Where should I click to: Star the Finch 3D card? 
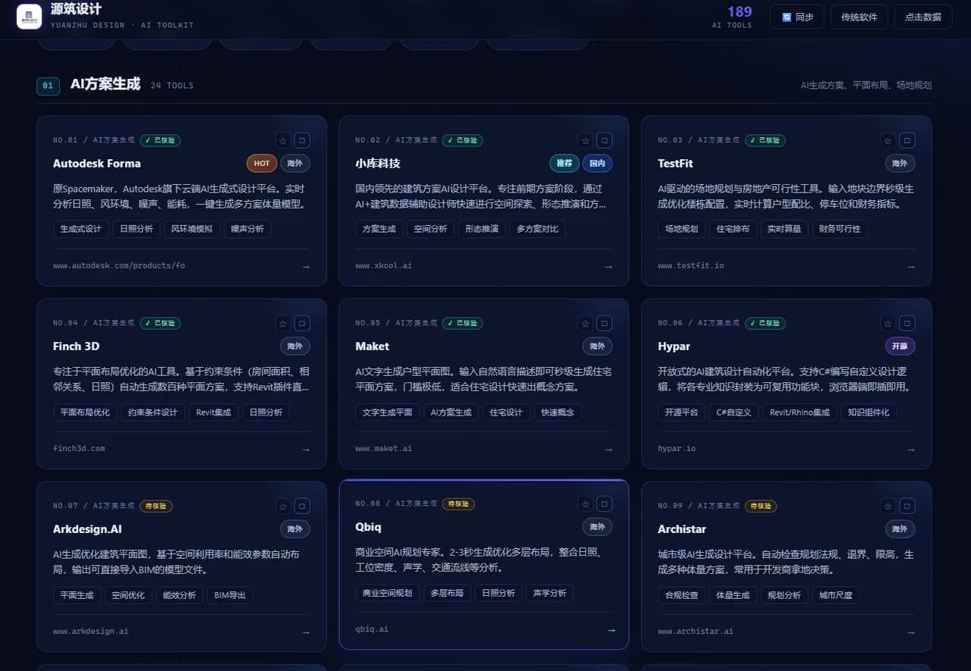pos(283,323)
